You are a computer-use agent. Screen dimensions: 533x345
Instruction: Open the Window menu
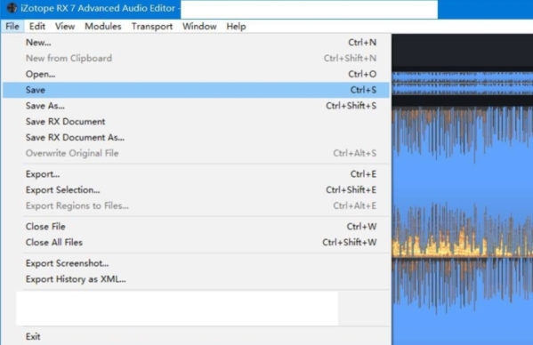pos(199,26)
